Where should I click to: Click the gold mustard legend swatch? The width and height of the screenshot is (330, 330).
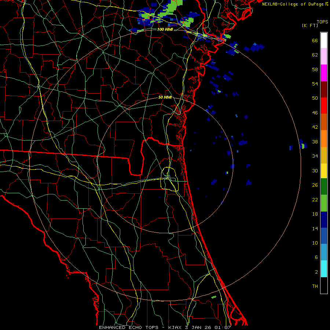click(x=324, y=155)
